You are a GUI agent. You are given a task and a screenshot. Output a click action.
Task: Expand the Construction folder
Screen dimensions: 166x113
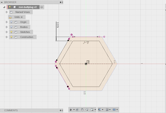[x=6, y=37]
